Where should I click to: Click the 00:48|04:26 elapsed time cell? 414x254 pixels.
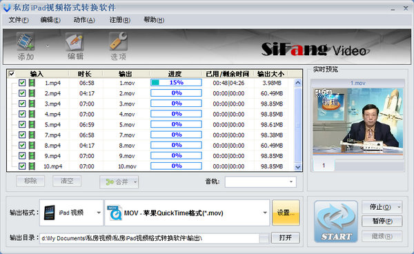pyautogui.click(x=228, y=83)
